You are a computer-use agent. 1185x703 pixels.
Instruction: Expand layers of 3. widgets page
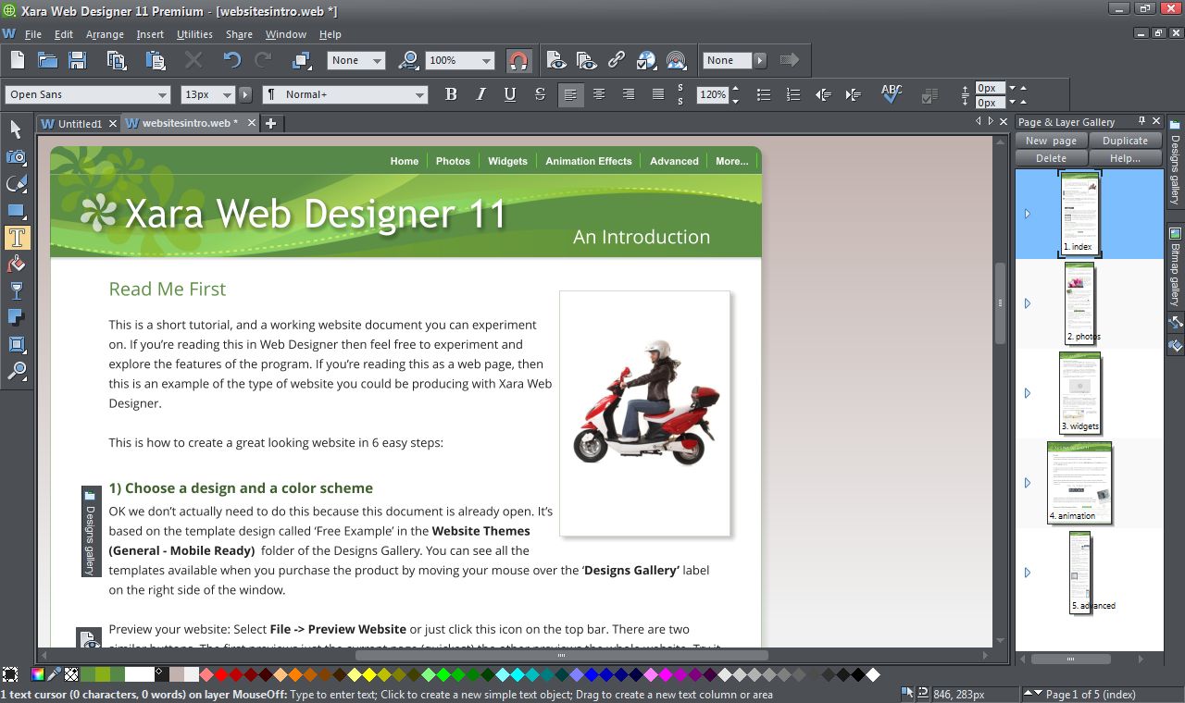(x=1027, y=393)
